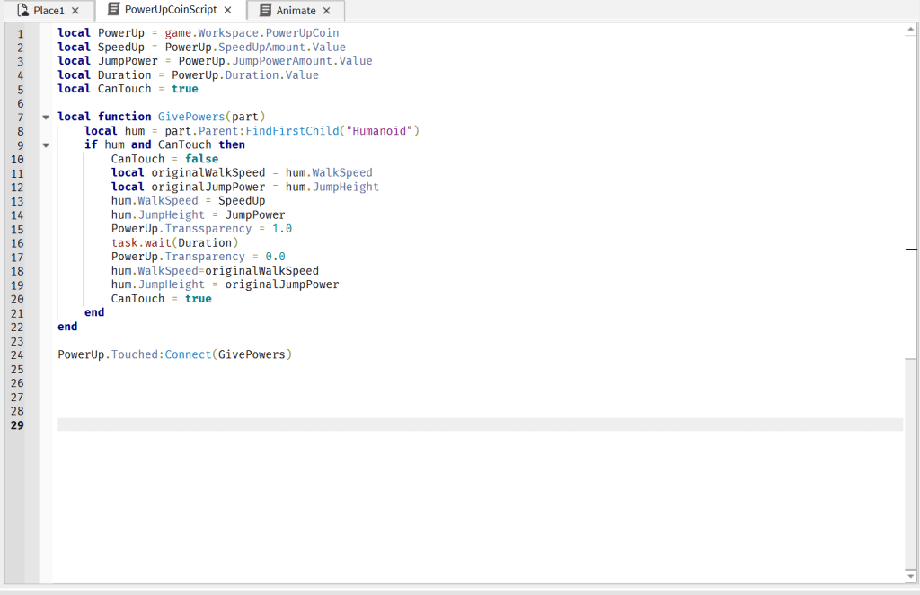Collapse the GivePowers function at line 7
Image resolution: width=920 pixels, height=595 pixels.
click(x=45, y=117)
